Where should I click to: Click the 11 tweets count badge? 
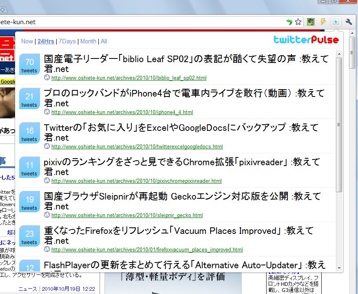pos(29,167)
